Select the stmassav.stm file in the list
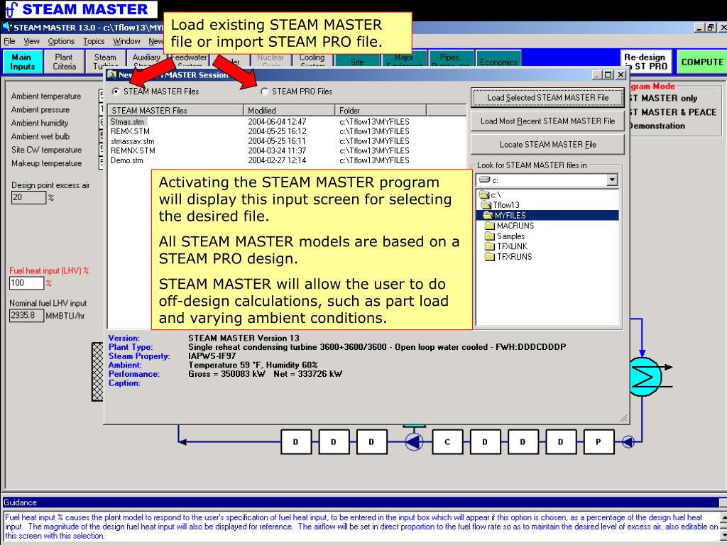This screenshot has height=545, width=727. 132,141
